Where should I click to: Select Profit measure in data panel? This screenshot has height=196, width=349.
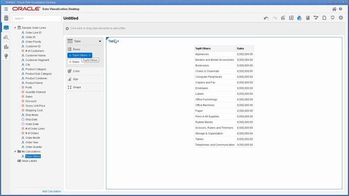28,88
